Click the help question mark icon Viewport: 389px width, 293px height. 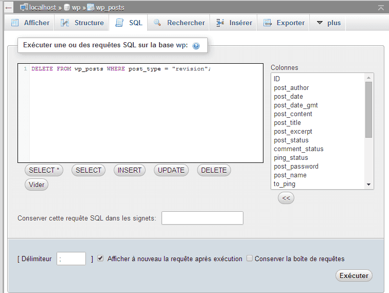click(196, 46)
